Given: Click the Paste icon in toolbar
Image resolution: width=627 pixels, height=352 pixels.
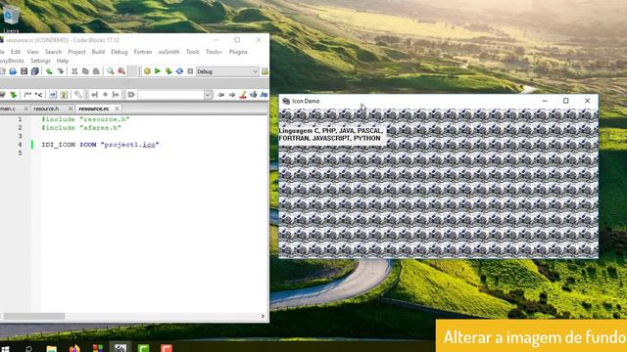Looking at the screenshot, I should (x=96, y=71).
